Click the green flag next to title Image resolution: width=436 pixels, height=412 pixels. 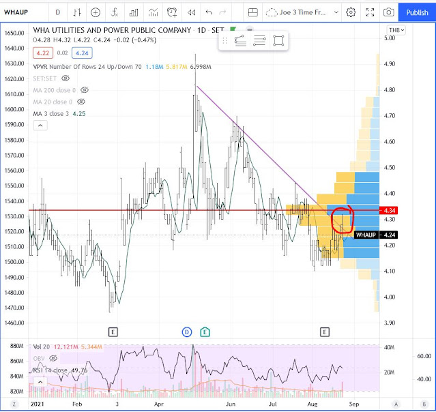click(233, 29)
